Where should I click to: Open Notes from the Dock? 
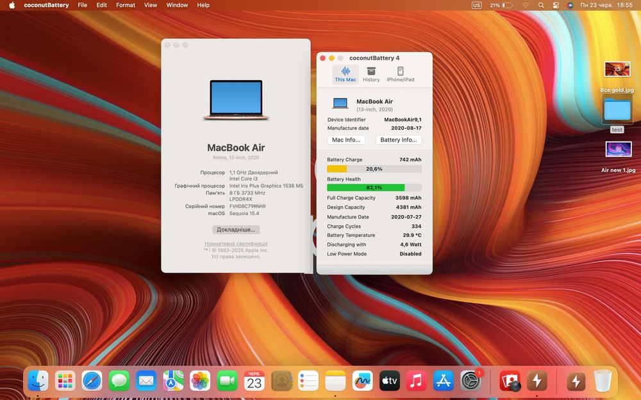pos(335,381)
